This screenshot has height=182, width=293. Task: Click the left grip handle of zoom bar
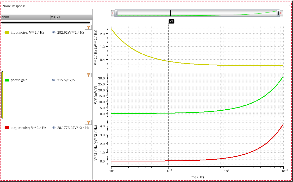point(116,13)
